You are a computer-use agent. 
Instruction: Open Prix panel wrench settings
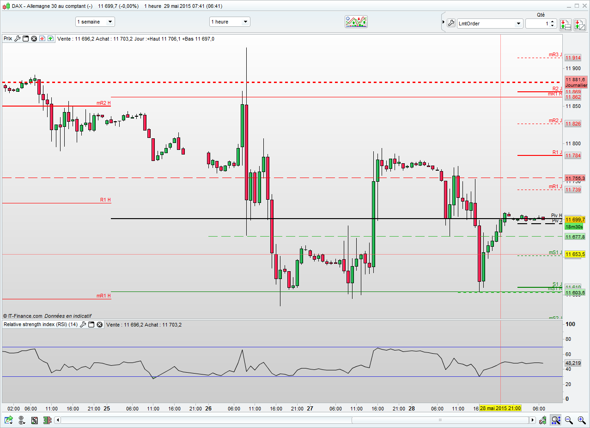click(18, 39)
